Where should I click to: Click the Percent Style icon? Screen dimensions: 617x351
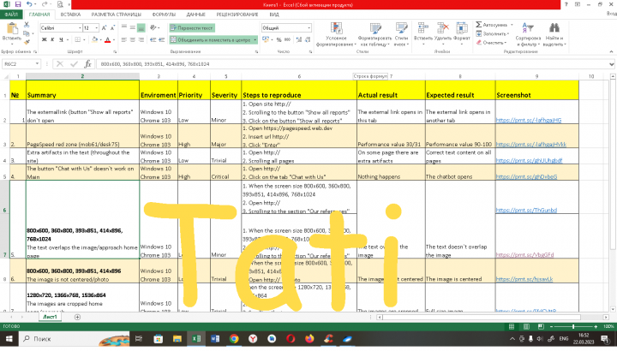[x=279, y=39]
